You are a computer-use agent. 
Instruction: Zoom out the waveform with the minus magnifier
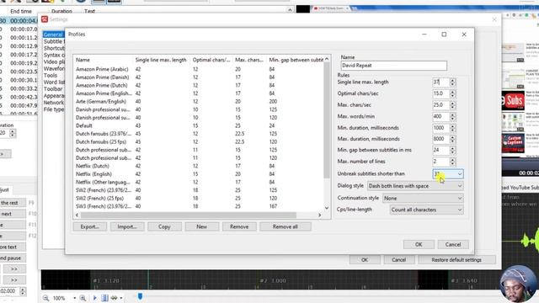pos(45,298)
